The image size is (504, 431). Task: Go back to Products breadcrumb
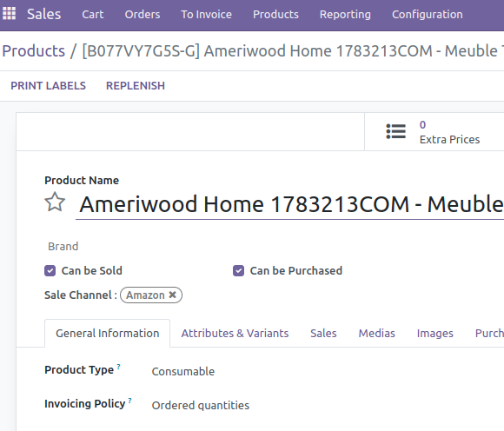pos(33,51)
